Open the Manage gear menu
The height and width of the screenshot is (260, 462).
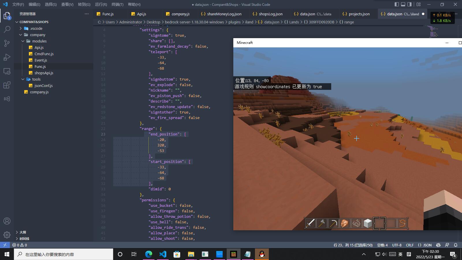coord(7,235)
